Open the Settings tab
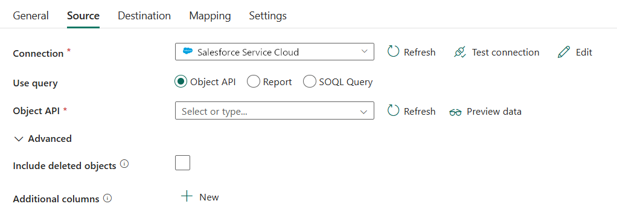The image size is (617, 224). tap(267, 16)
